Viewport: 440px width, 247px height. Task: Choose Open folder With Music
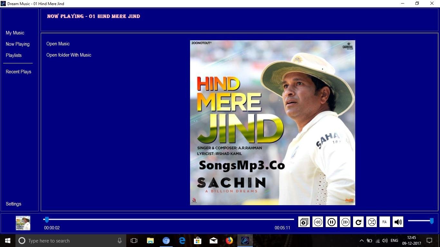coord(69,55)
